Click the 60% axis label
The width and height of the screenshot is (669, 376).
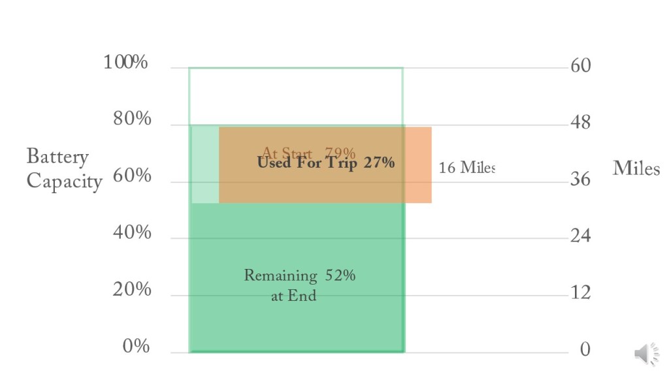point(131,176)
